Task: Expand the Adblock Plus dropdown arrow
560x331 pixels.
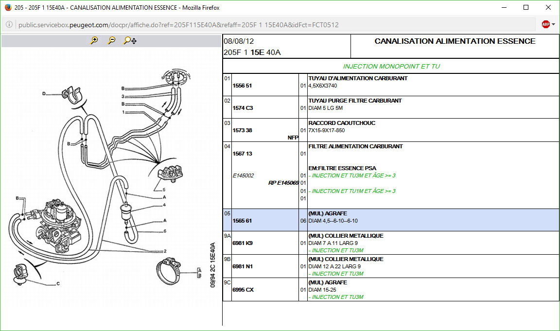Action: coord(554,24)
